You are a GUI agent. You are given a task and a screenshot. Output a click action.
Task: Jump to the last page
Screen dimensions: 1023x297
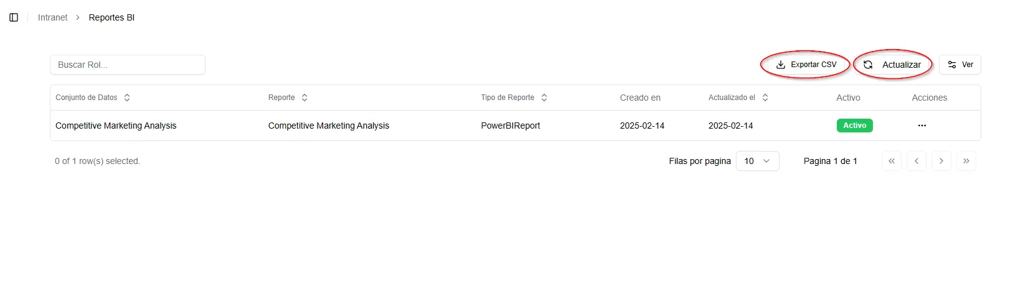click(966, 161)
